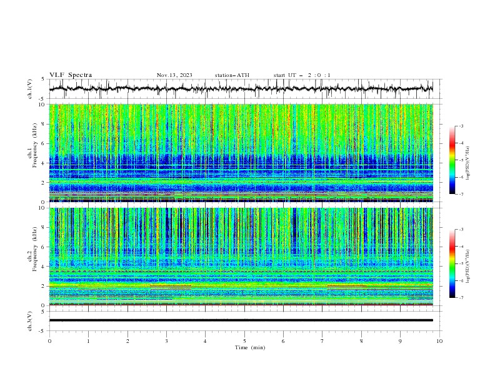This screenshot has width=495, height=383.
Task: Click the ch.3 flat voltage trace
Action: (241, 320)
